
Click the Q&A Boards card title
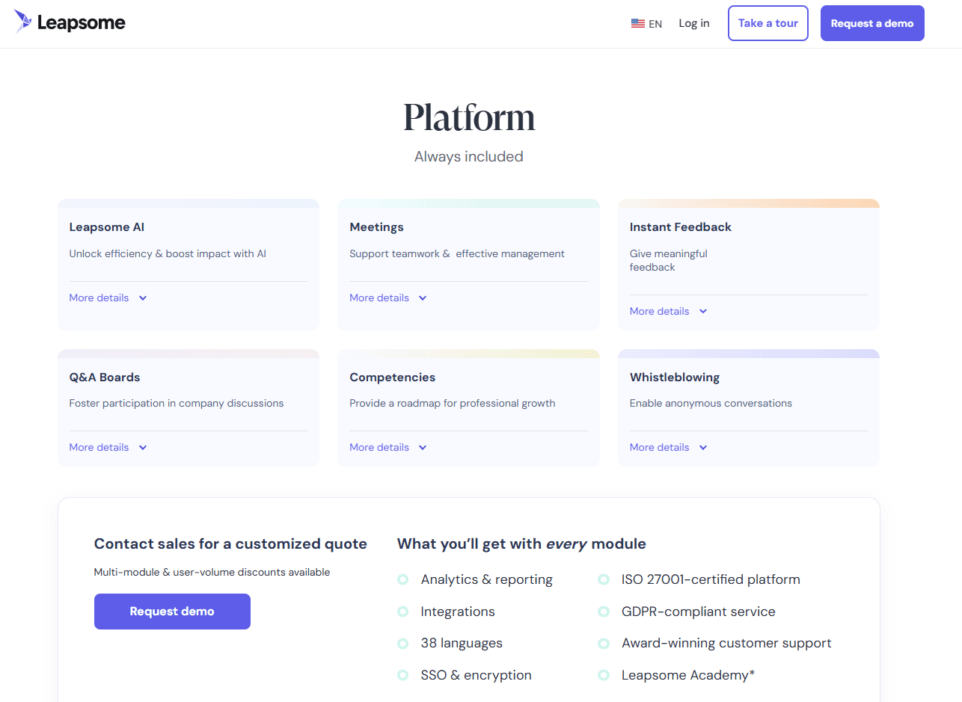click(105, 378)
